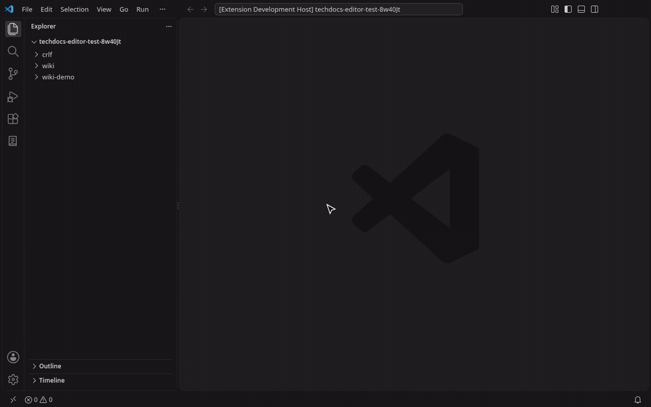Open the Edit menu
651x407 pixels.
[47, 9]
